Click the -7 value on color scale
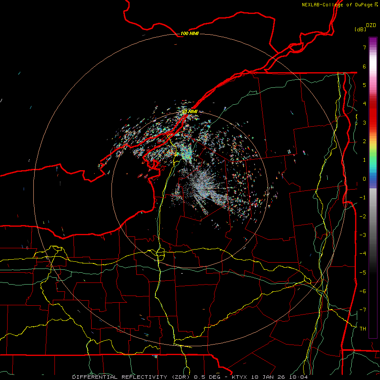The width and height of the screenshot is (380, 380). (363, 310)
